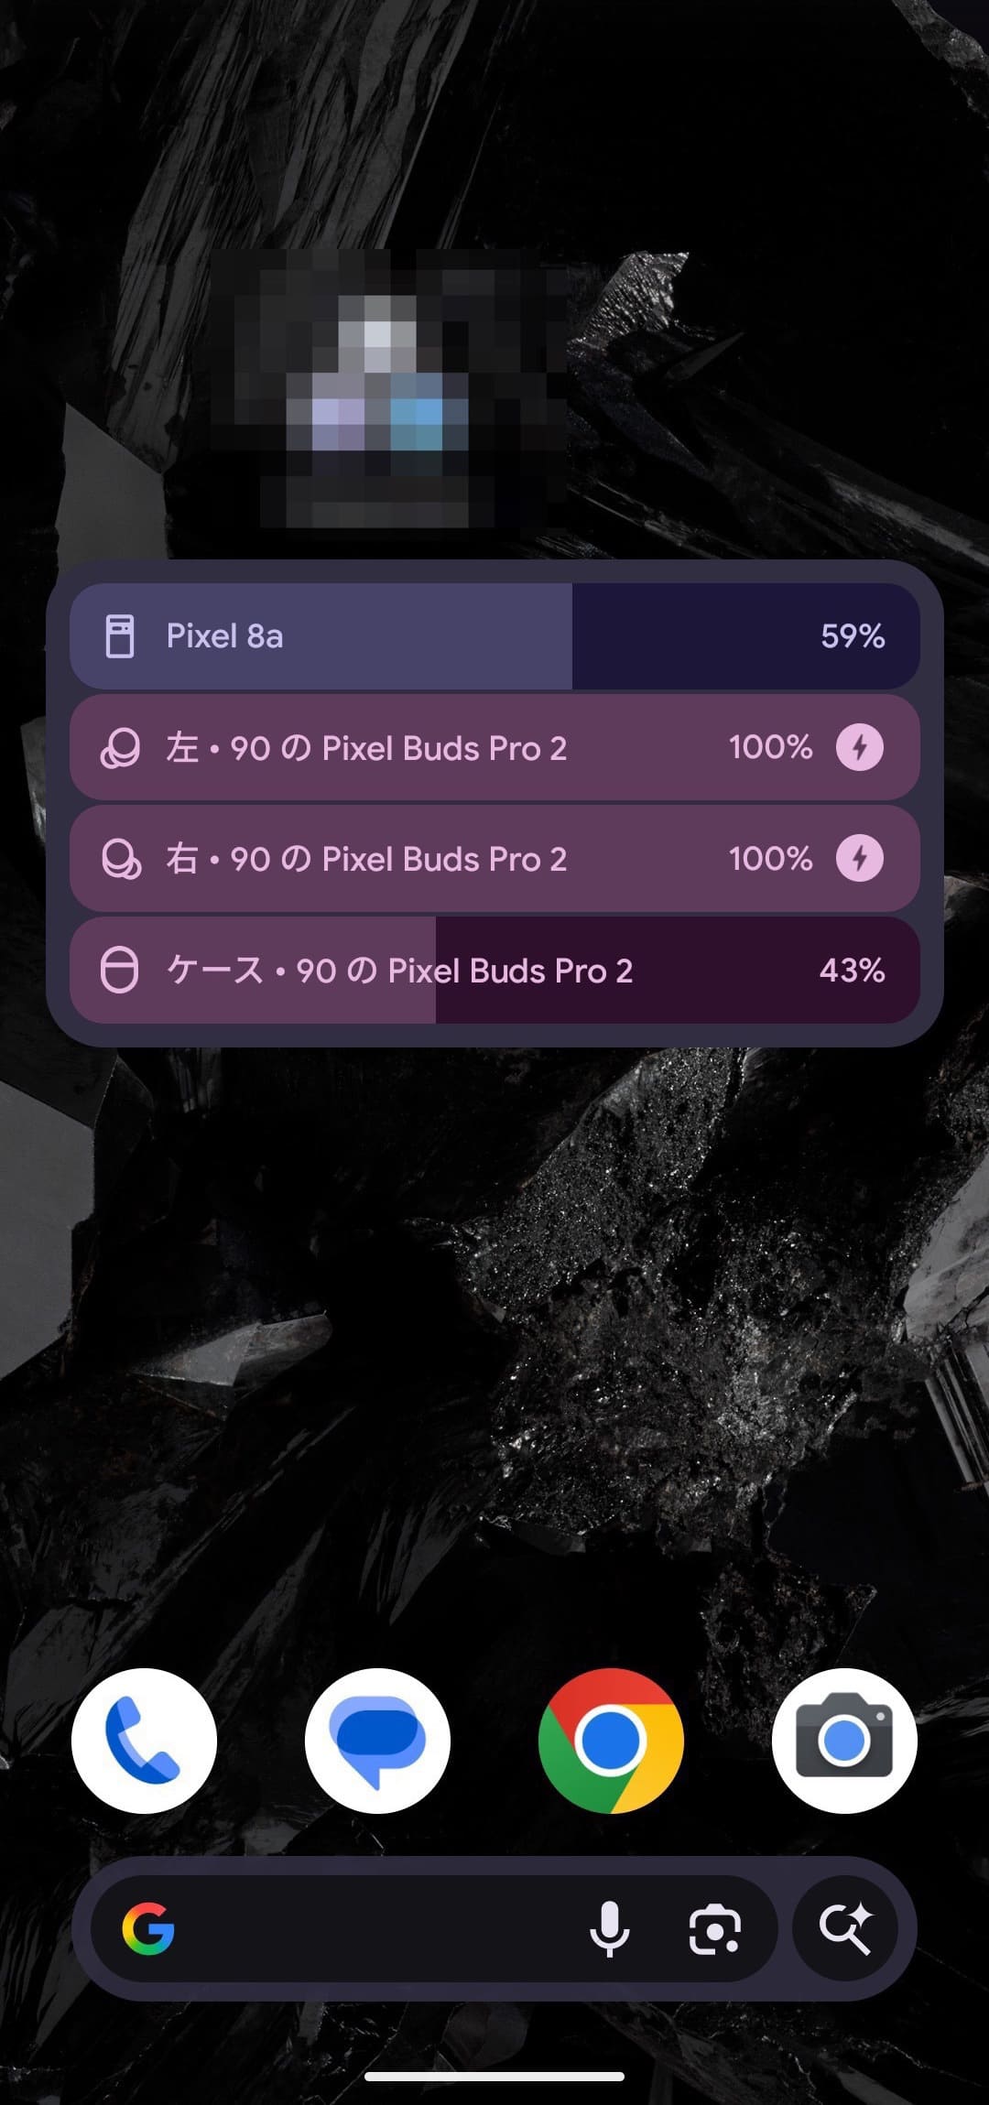Tap the right earbud icon
The image size is (989, 2105).
(120, 859)
